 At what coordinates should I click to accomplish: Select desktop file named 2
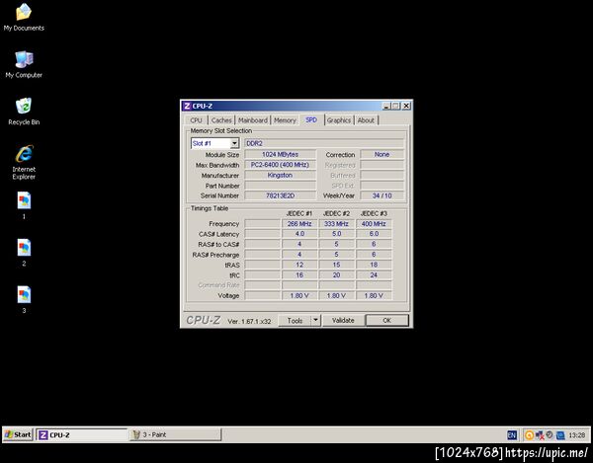(24, 253)
